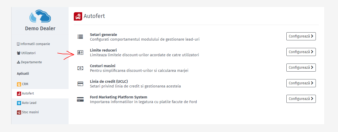Screen dimensions: 338x132
Task: Click the CRM icon in the sidebar
Action: click(x=19, y=84)
